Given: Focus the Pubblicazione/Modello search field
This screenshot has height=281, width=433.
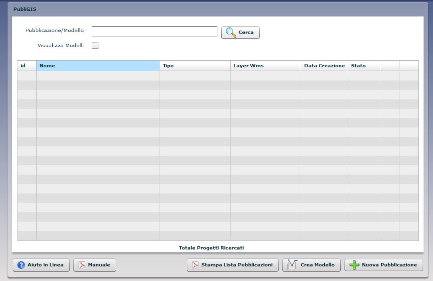Looking at the screenshot, I should point(154,32).
